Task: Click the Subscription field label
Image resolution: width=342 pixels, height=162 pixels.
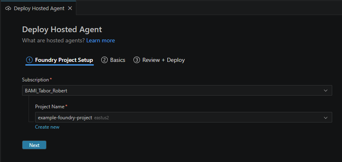Action: [x=36, y=80]
